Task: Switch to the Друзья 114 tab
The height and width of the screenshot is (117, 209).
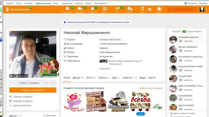Action: (x=78, y=78)
